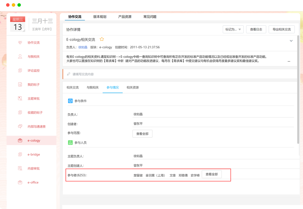Select the 与我相关 sub-tab

tap(93, 87)
